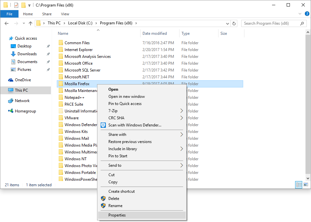Viewport: 311px width, 222px height.
Task: Expand the Include in library submenu
Action: [x=142, y=149]
